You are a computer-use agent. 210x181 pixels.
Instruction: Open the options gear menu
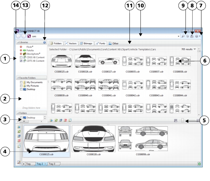click(197, 36)
